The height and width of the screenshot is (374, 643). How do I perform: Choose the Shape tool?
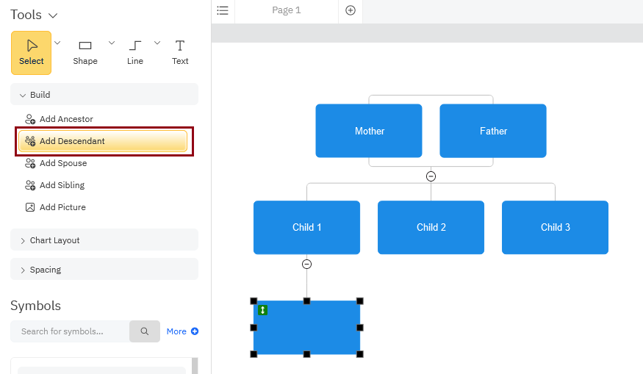pyautogui.click(x=85, y=52)
